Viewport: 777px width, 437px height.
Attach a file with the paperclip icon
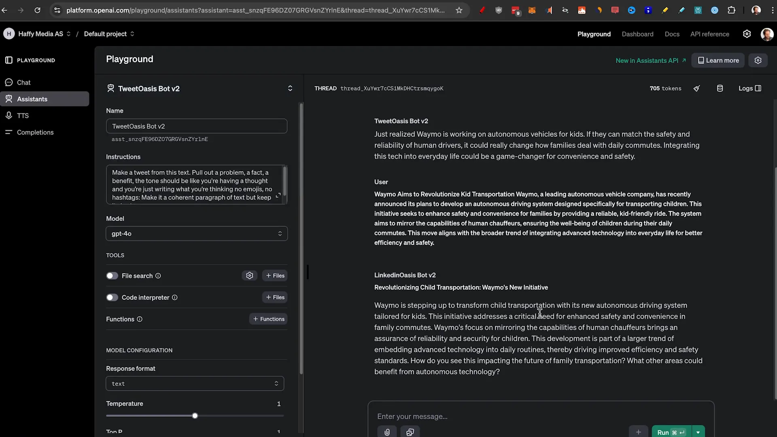point(387,432)
